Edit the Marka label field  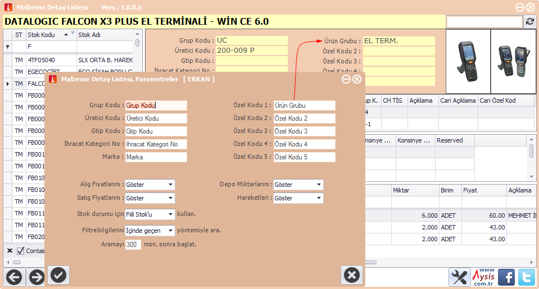[156, 157]
